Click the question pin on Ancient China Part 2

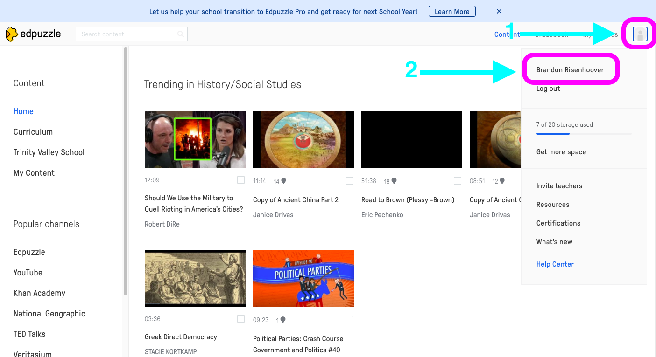click(283, 181)
